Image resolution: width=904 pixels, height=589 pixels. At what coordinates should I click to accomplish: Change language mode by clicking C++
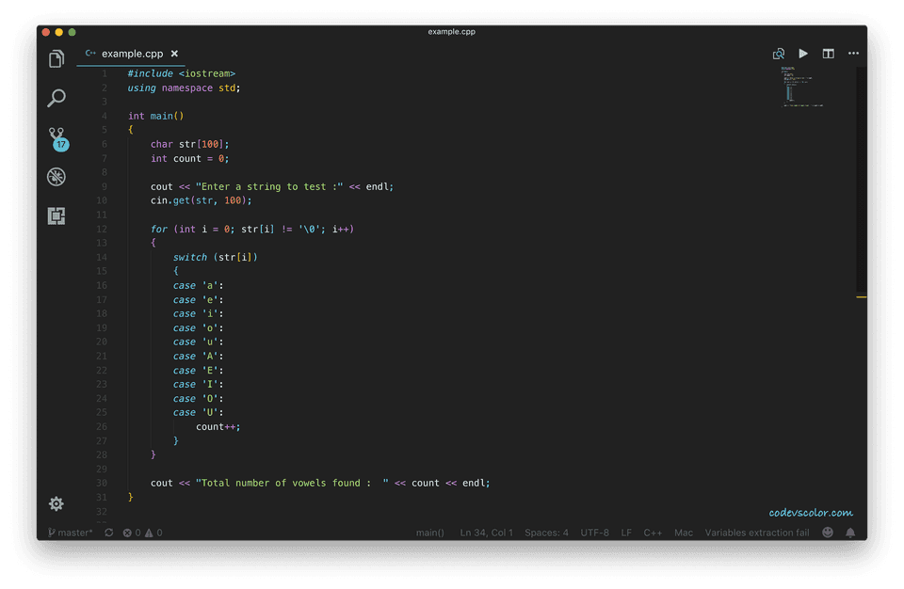click(653, 533)
